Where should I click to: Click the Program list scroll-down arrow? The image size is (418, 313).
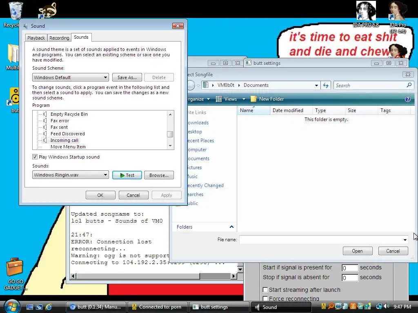pyautogui.click(x=170, y=146)
